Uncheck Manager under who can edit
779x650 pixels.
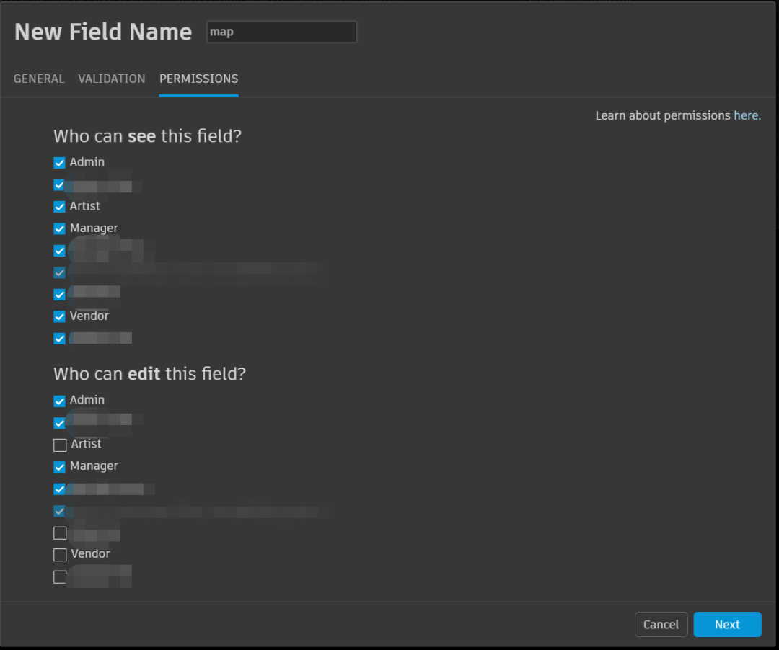click(60, 467)
